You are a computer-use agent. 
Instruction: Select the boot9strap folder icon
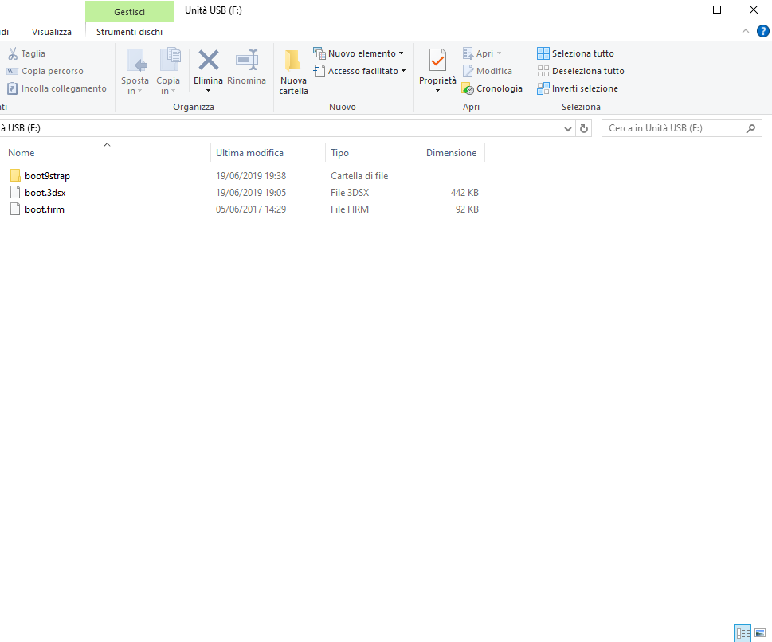15,176
